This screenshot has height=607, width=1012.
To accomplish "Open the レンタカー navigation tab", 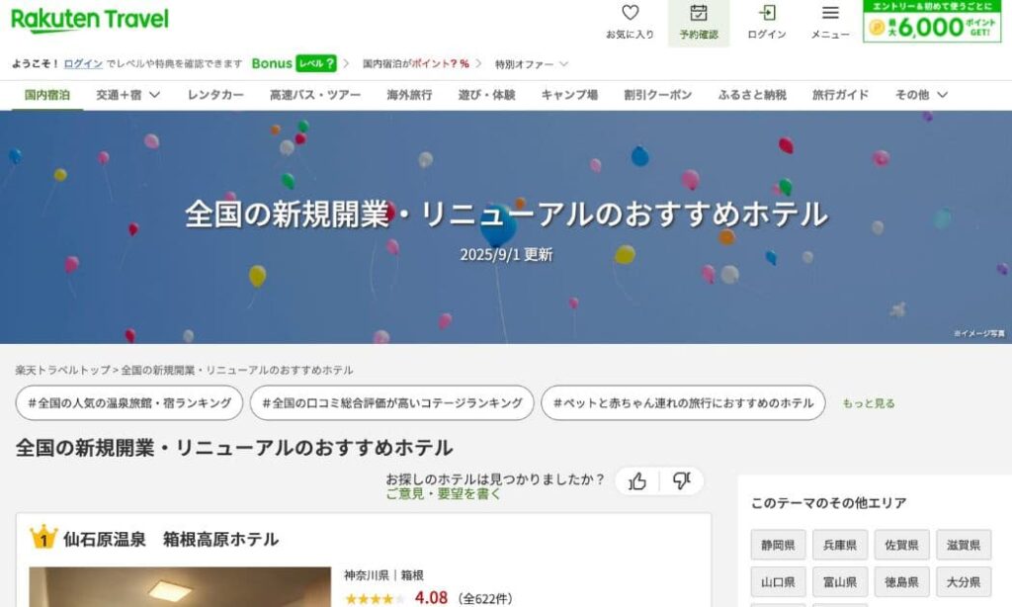I will 215,95.
